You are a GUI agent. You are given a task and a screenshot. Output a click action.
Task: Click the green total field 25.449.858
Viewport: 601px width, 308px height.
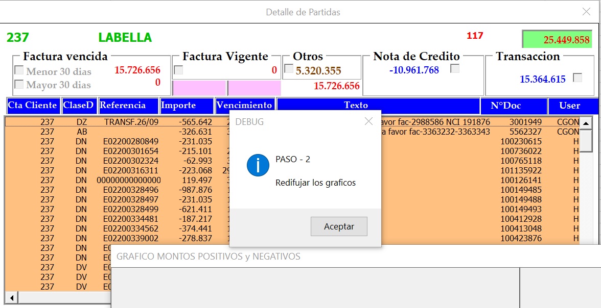557,39
